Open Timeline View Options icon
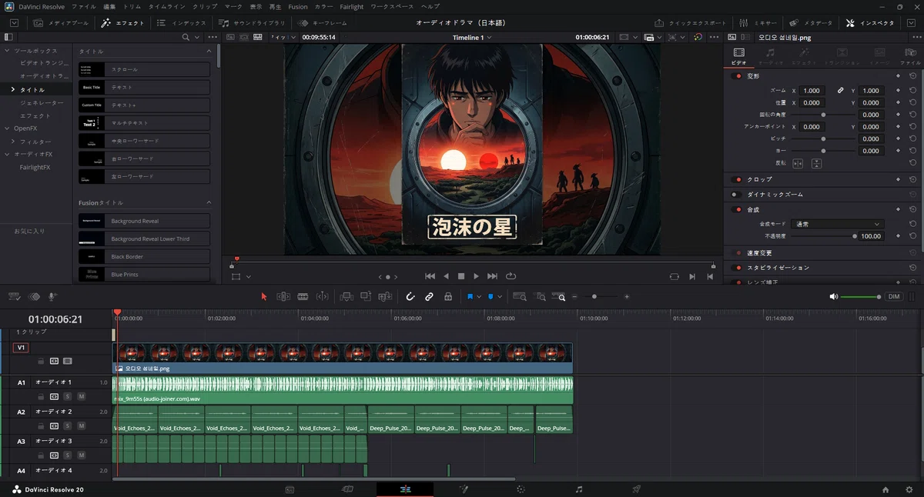This screenshot has width=924, height=497. point(13,296)
